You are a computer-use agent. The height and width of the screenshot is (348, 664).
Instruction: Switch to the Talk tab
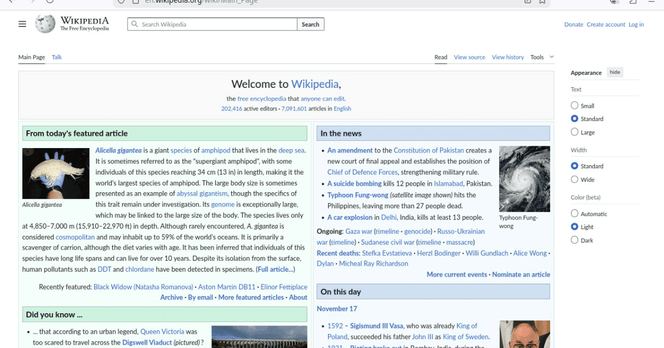tap(57, 57)
